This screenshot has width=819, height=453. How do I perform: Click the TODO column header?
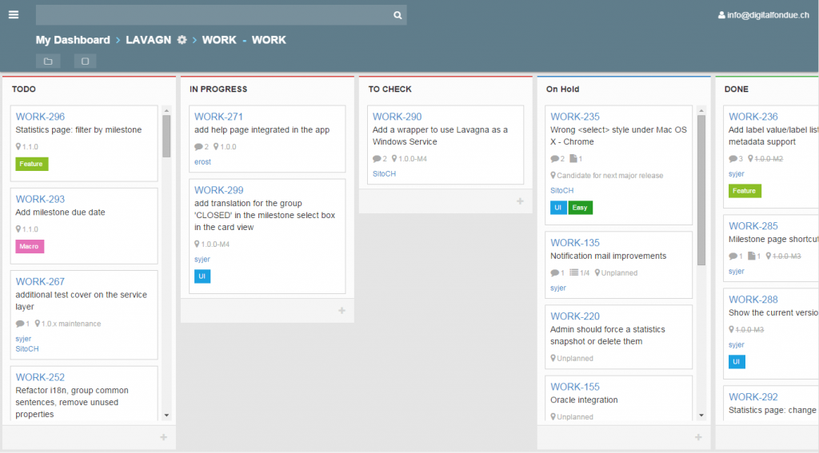pyautogui.click(x=24, y=89)
